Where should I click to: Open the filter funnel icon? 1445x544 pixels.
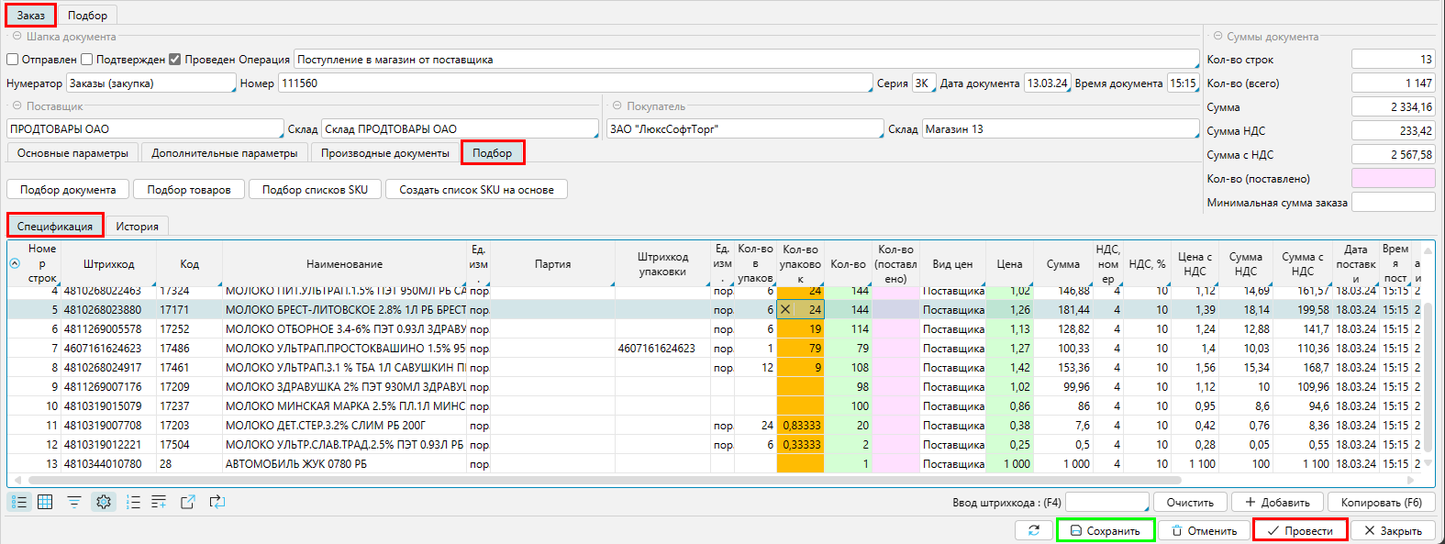74,502
